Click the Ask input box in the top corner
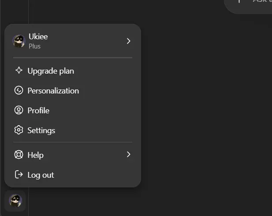This screenshot has width=272, height=216. (248, 5)
